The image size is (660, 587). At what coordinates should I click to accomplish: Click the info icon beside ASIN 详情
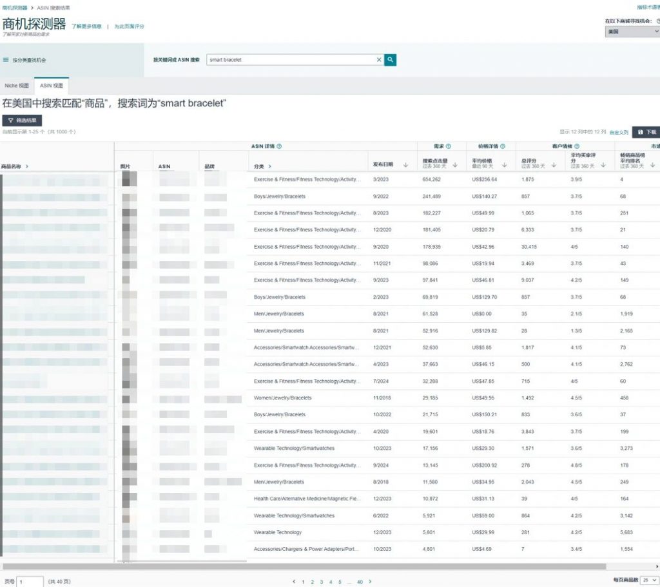coord(279,146)
